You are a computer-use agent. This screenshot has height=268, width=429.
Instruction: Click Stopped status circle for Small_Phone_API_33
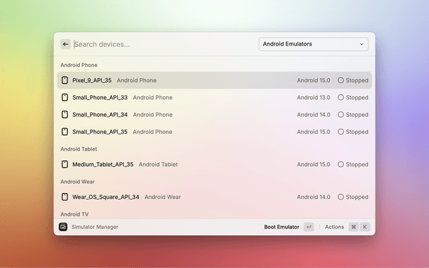point(341,97)
